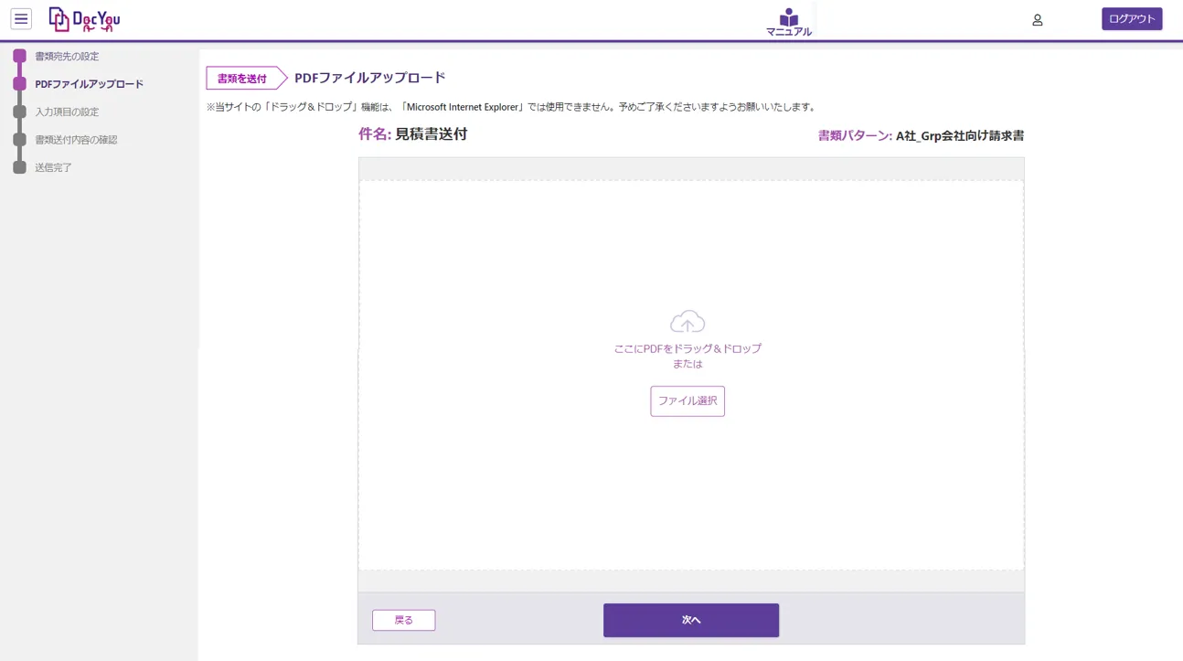
Task: Click the step dot beside 書類宛先の設定
Action: point(19,57)
